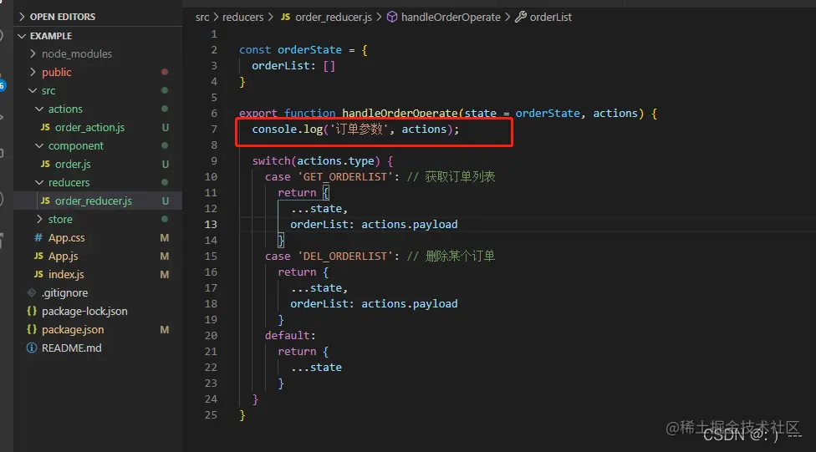
Task: Click the JS icon in the breadcrumb path
Action: tap(285, 18)
